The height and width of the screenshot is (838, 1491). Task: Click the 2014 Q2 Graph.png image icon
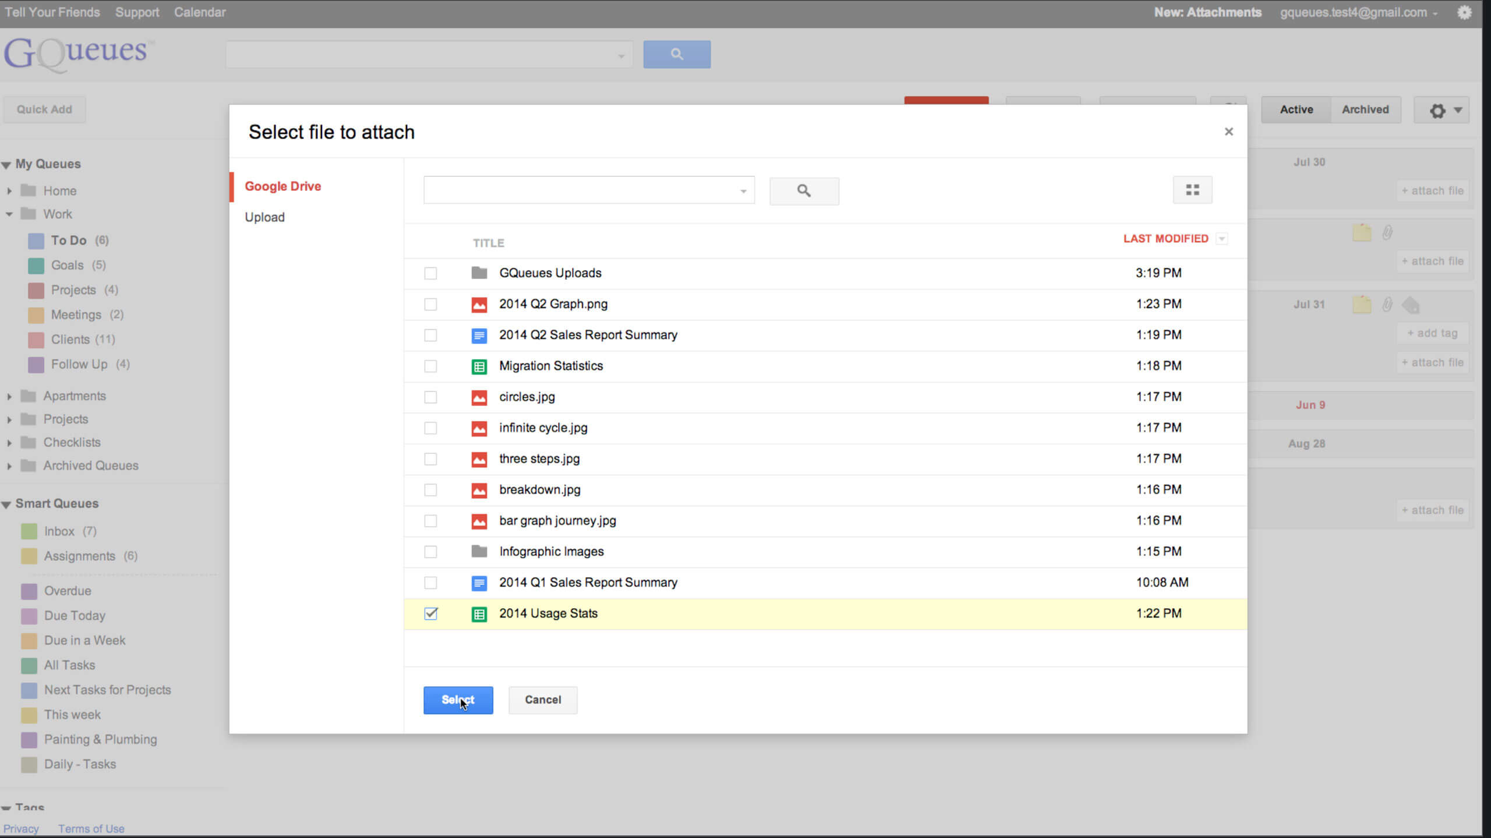coord(479,304)
